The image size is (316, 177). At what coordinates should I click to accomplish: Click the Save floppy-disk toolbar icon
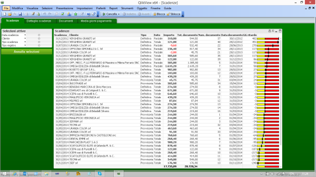point(20,14)
